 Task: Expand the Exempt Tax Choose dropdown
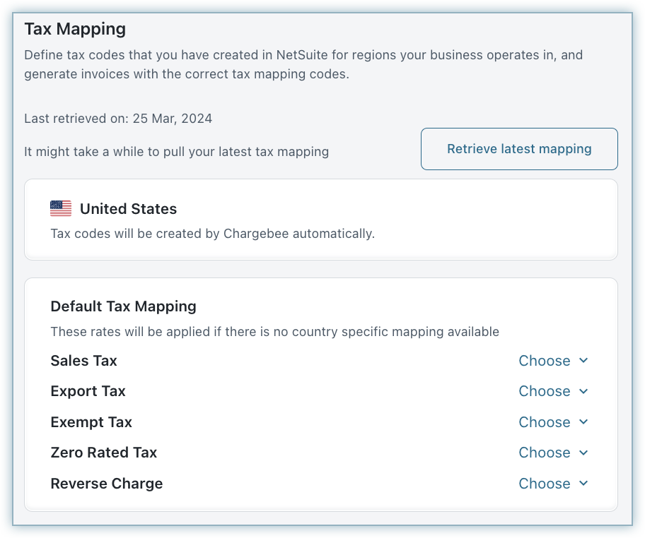545,422
